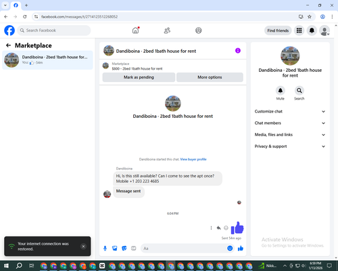Open the Home feed icon
Viewport: 338px width, 271px height.
[136, 30]
